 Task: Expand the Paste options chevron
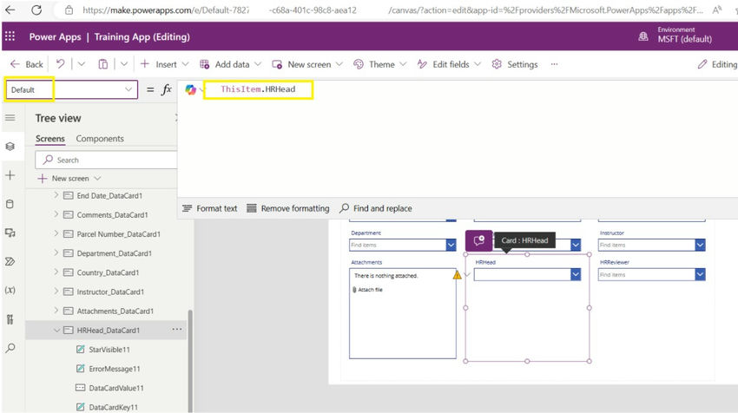tap(124, 64)
